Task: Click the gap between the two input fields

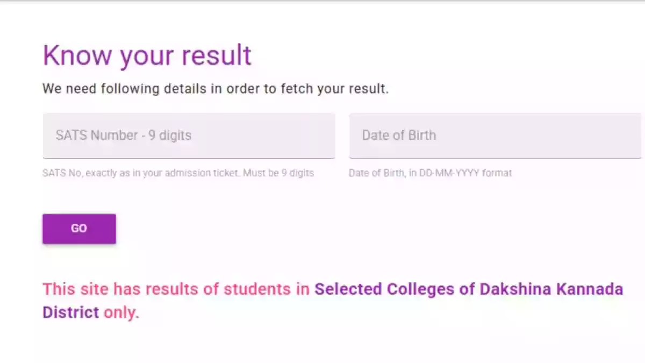Action: pyautogui.click(x=343, y=136)
